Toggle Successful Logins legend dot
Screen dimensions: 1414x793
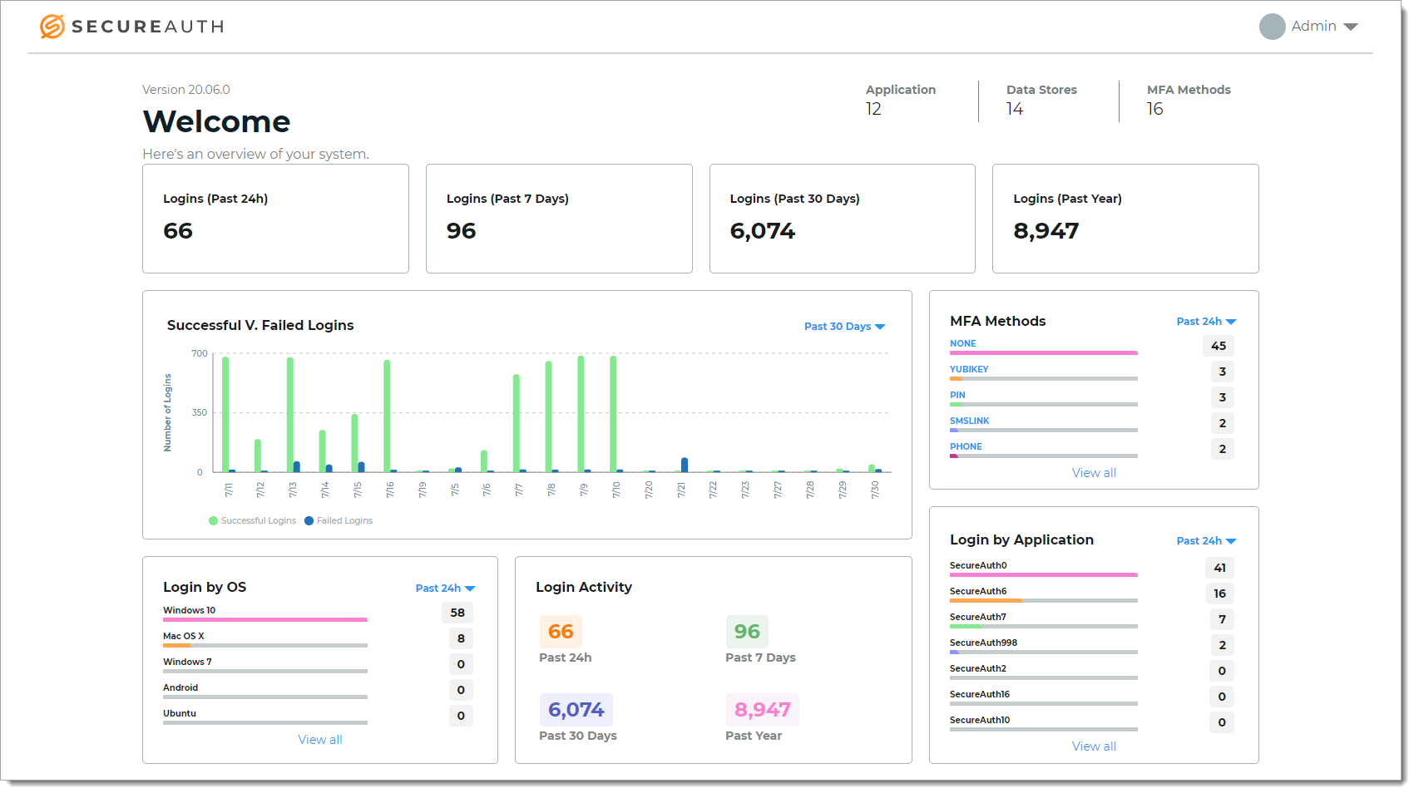pyautogui.click(x=213, y=521)
